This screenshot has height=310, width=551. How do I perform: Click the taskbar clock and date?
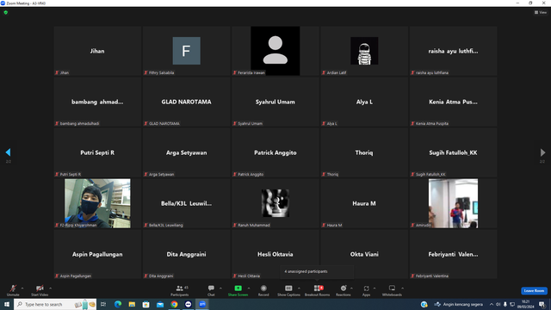(x=526, y=304)
